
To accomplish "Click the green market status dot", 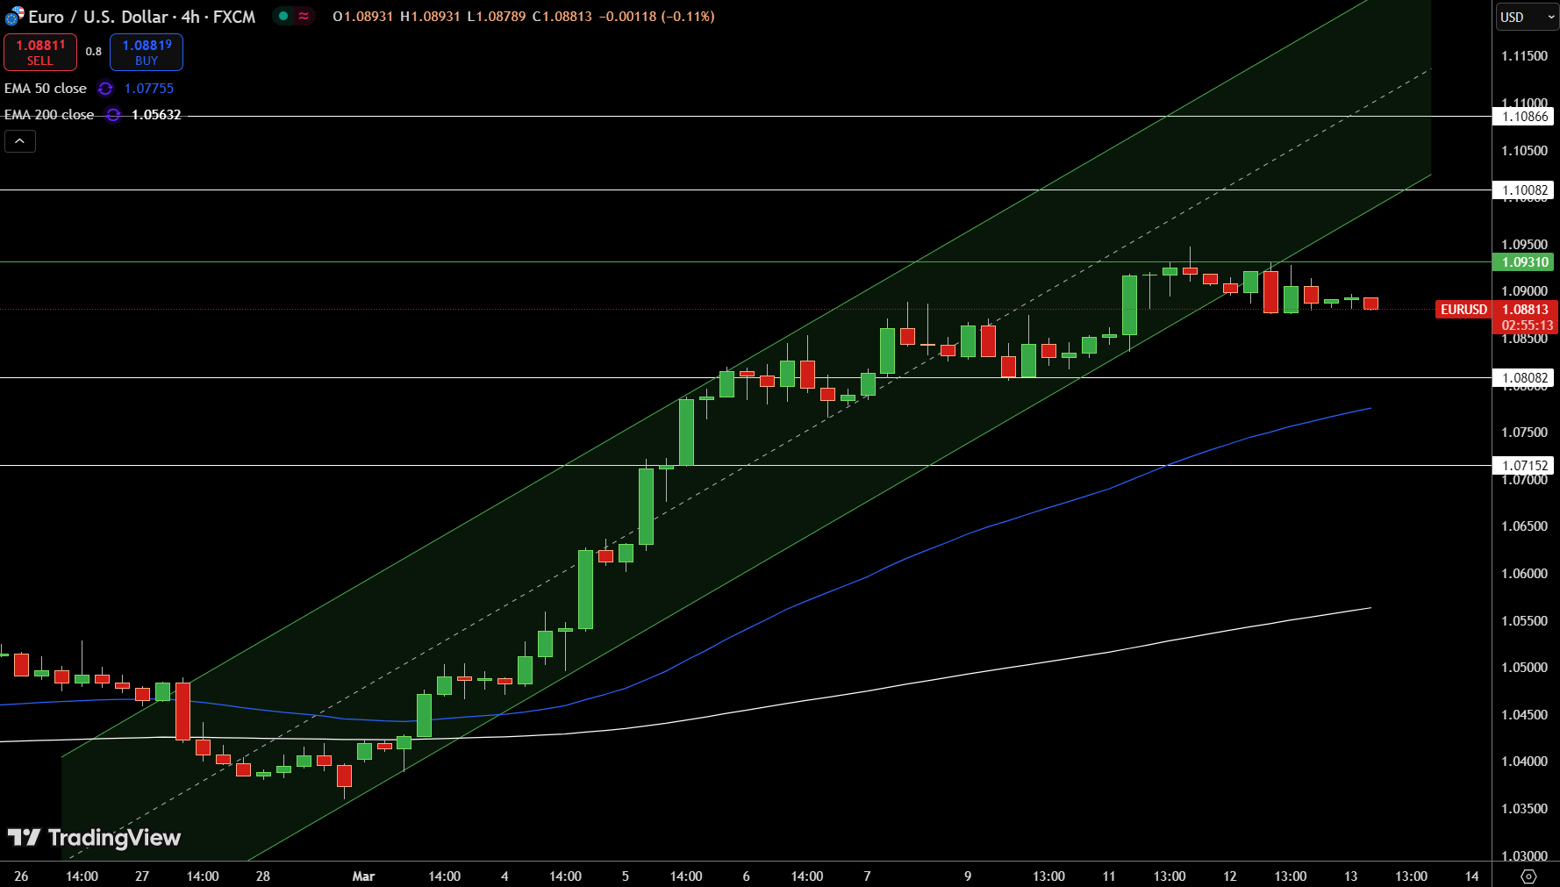I will coord(283,16).
